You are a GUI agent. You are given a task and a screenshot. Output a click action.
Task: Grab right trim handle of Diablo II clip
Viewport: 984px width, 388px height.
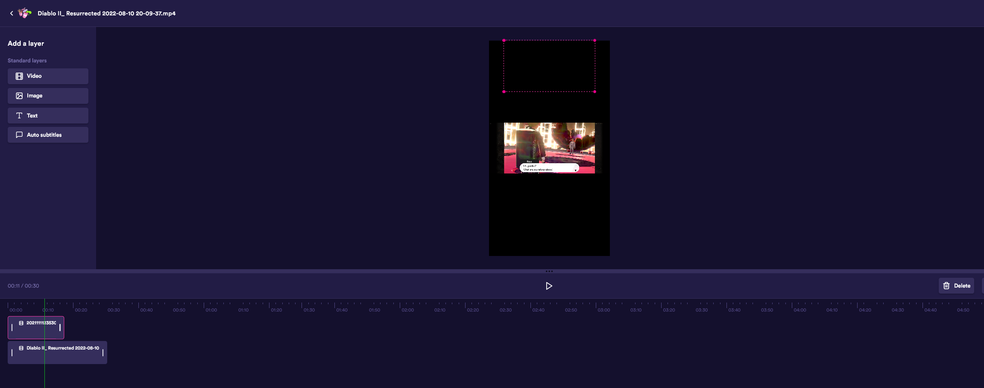click(x=103, y=353)
